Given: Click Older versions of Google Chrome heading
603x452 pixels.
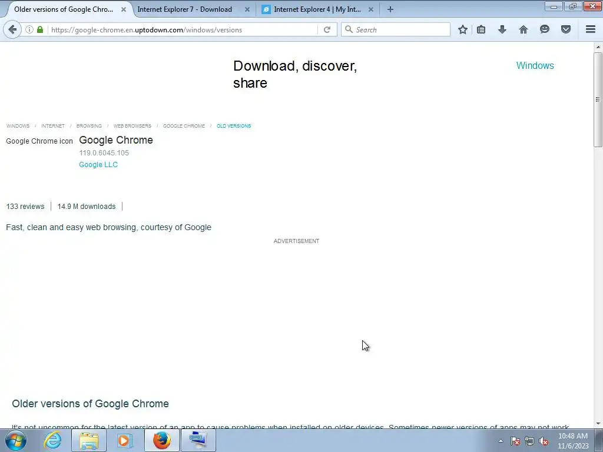Looking at the screenshot, I should pyautogui.click(x=90, y=404).
